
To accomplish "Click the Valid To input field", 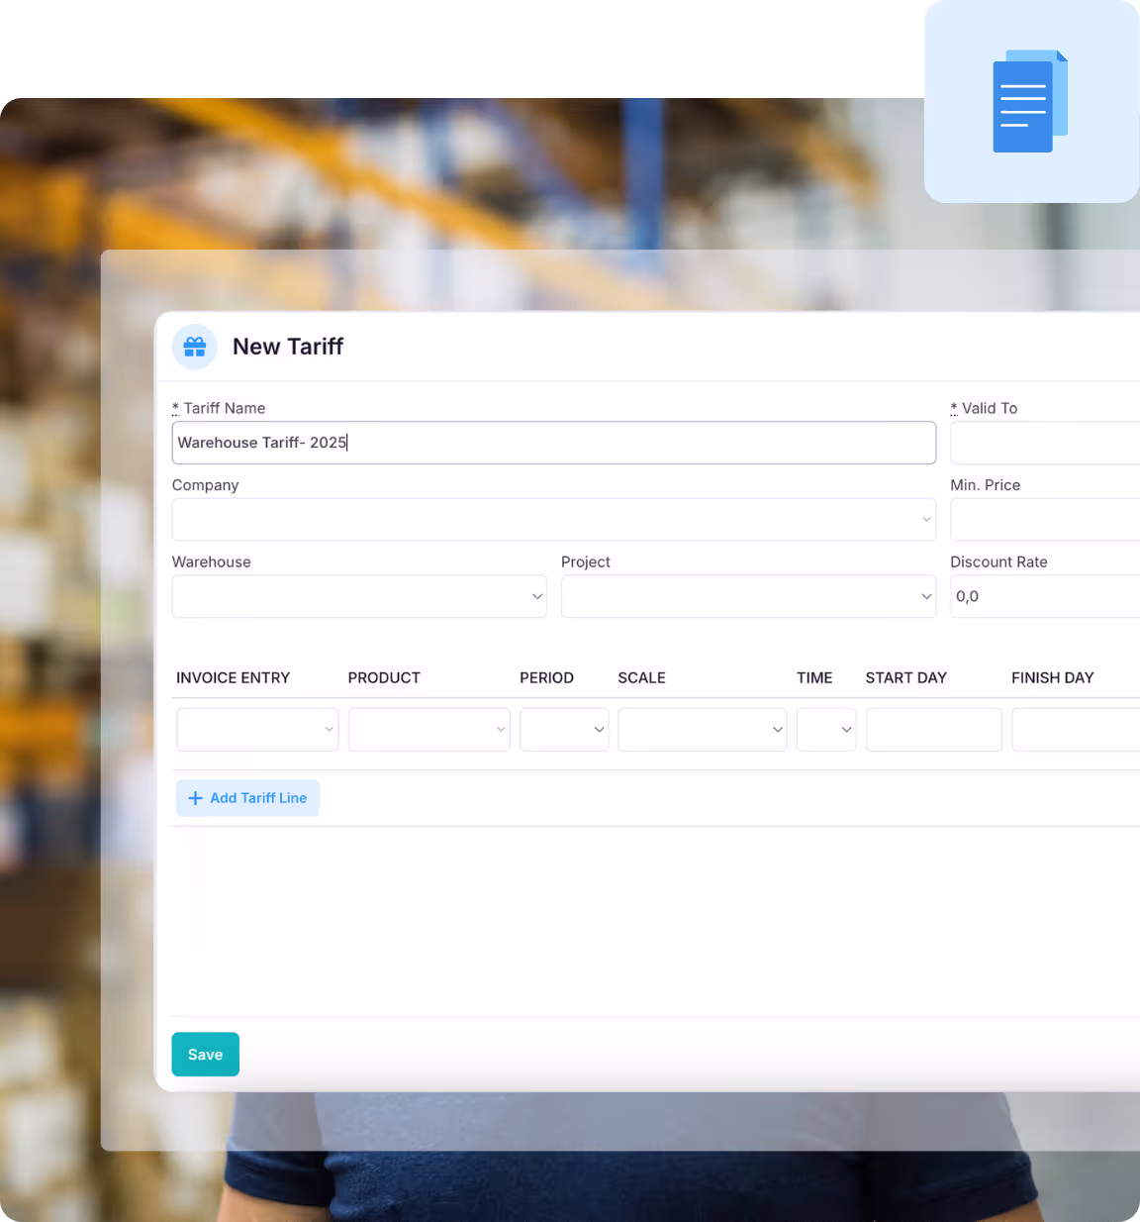I will (1045, 443).
